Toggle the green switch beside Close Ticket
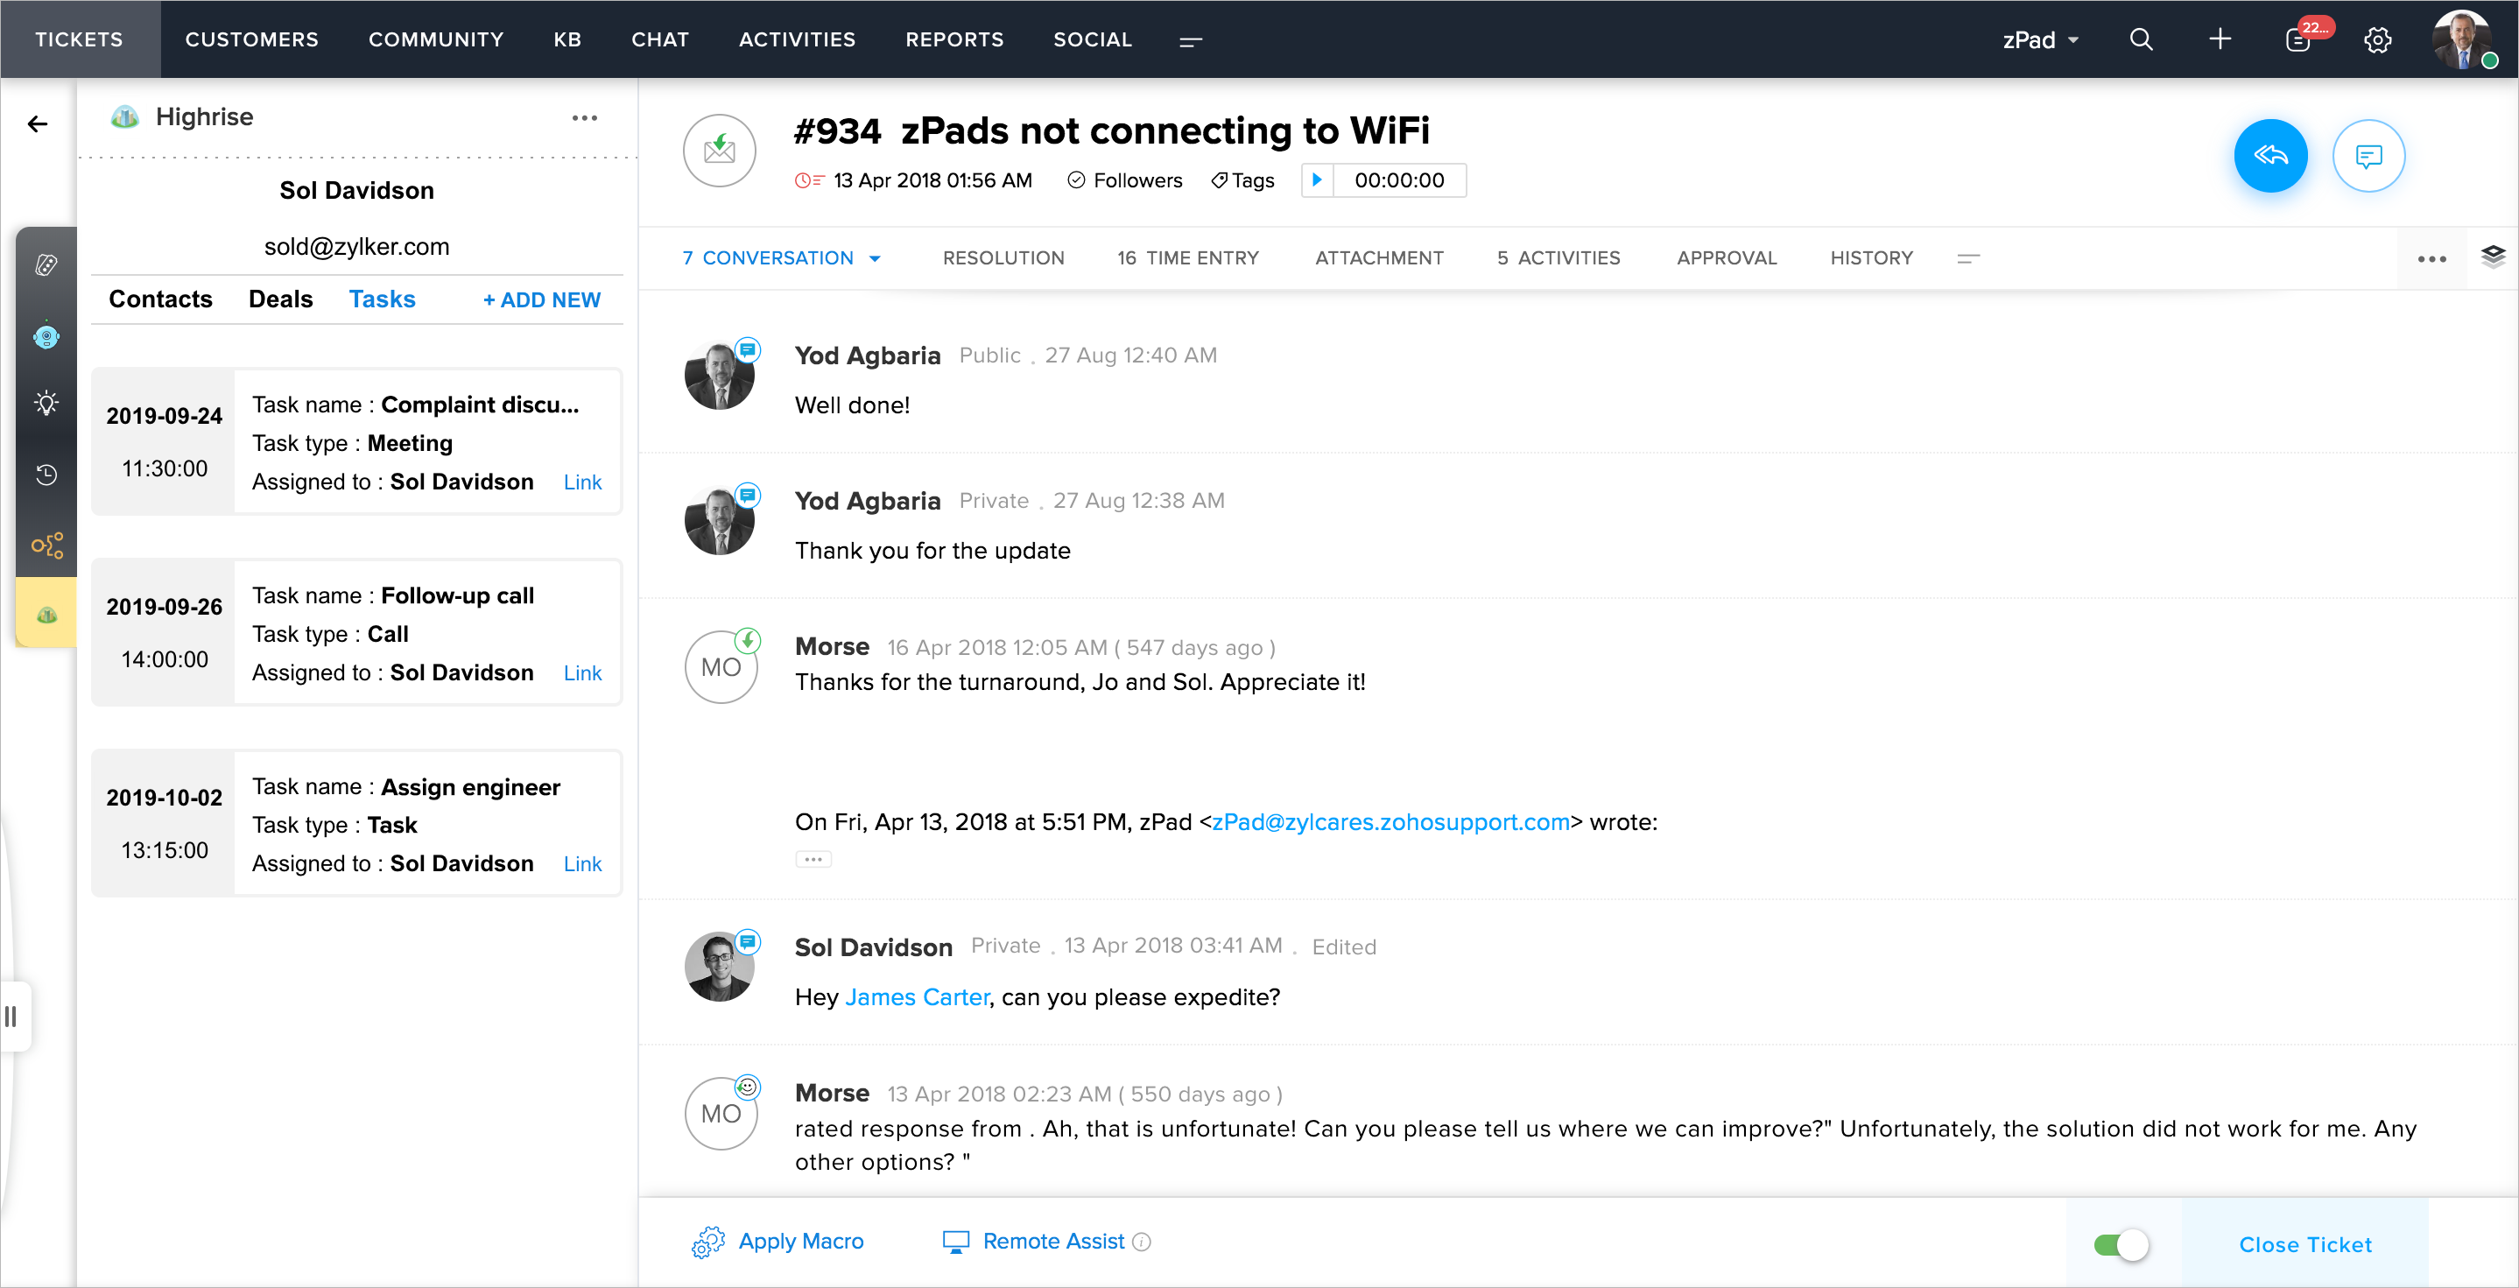This screenshot has height=1288, width=2519. 2120,1244
